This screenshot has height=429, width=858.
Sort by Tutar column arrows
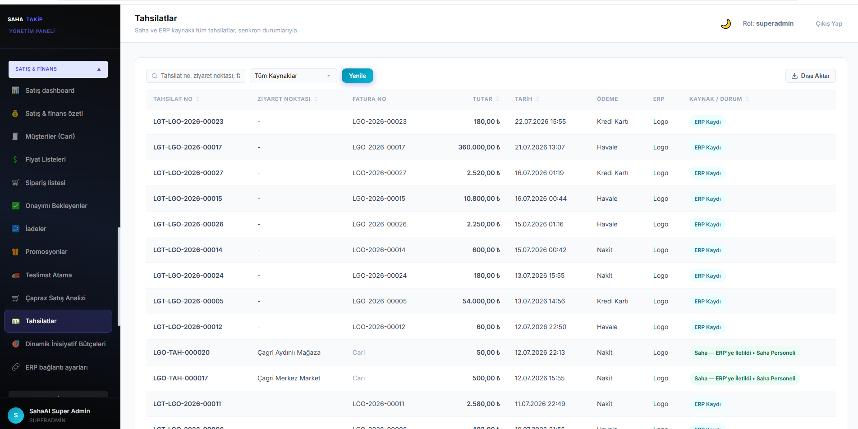[497, 99]
